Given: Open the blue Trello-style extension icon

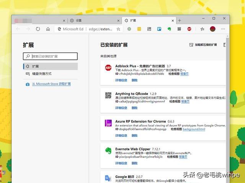Looking at the screenshot, I should [159, 29].
